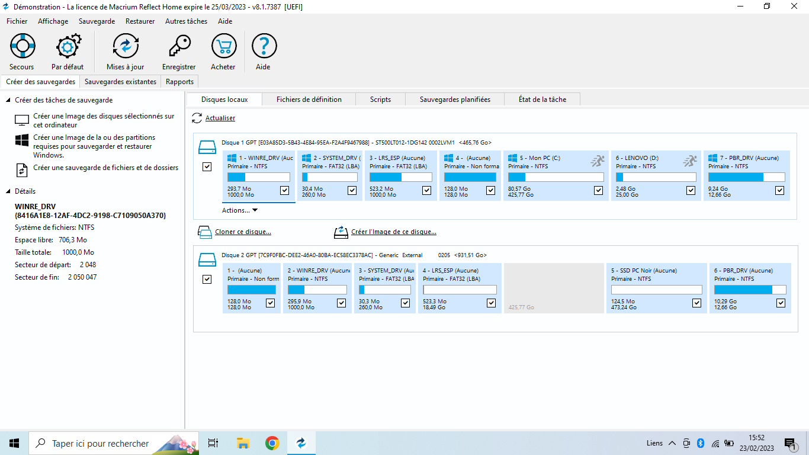Click the Actualiser refresh icon

click(x=197, y=118)
